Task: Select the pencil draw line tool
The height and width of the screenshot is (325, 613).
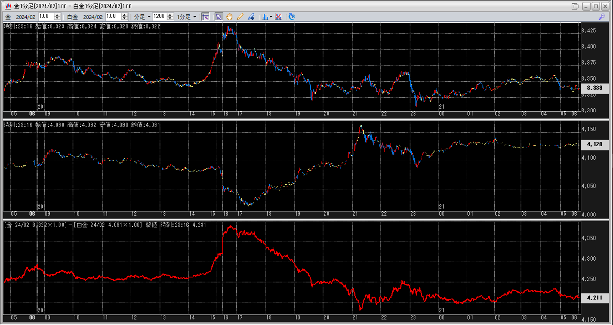Action: click(x=240, y=17)
